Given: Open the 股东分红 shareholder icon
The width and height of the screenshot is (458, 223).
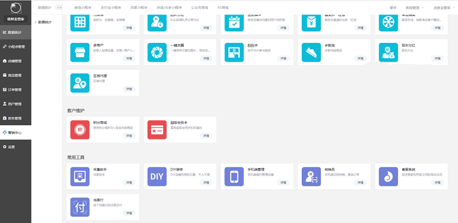Looking at the screenshot, I should pyautogui.click(x=388, y=53).
